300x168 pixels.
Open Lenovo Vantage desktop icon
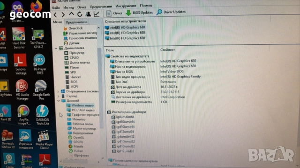click(x=20, y=64)
